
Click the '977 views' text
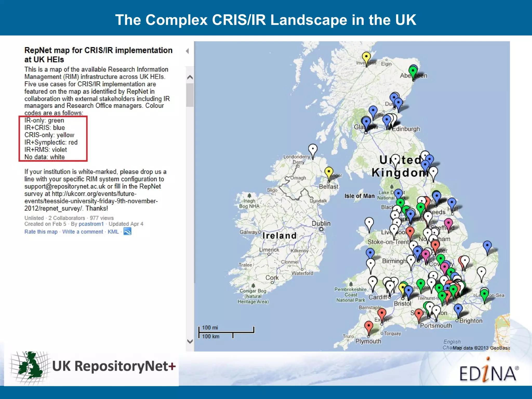coord(102,218)
